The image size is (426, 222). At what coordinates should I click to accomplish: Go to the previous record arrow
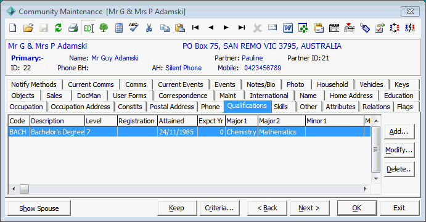(x=211, y=28)
